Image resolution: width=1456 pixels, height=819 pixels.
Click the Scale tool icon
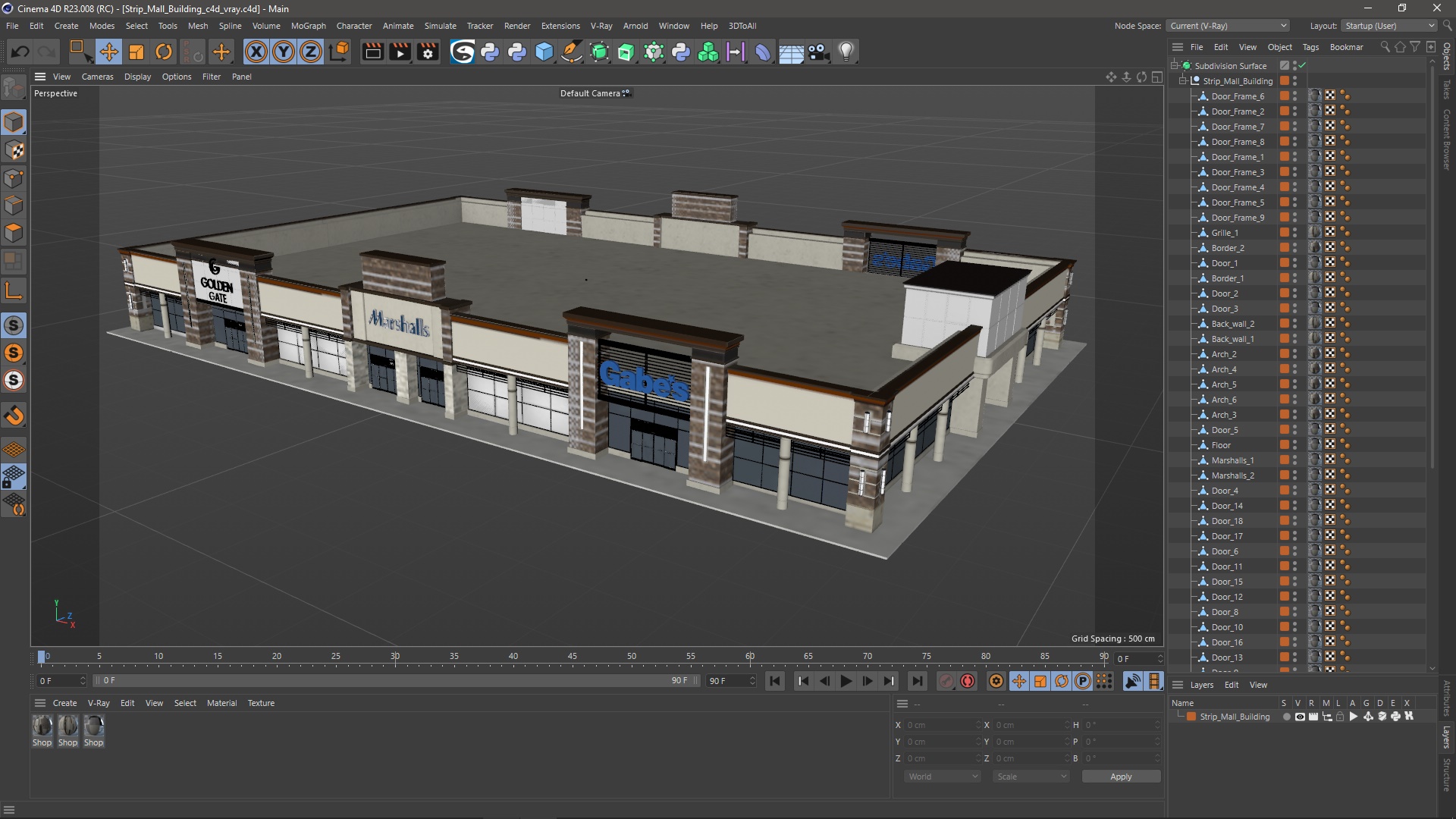[136, 52]
